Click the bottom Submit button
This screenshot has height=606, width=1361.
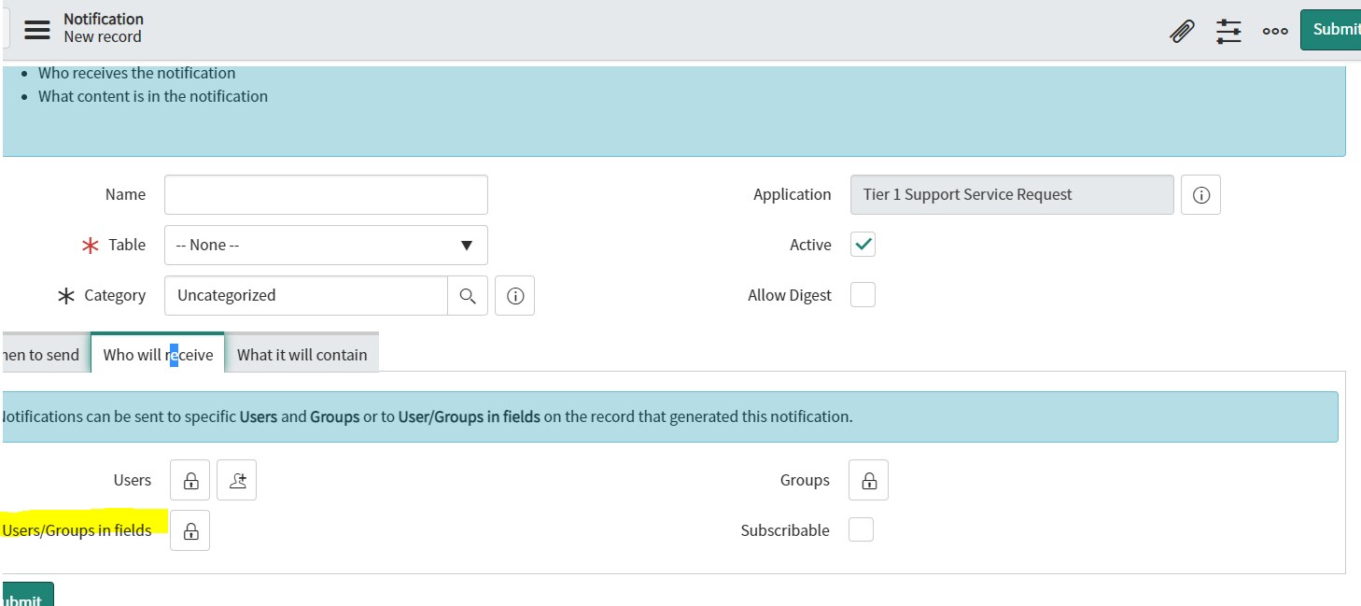26,596
